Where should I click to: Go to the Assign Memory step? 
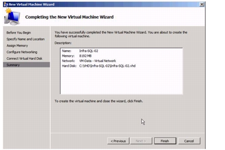17,45
